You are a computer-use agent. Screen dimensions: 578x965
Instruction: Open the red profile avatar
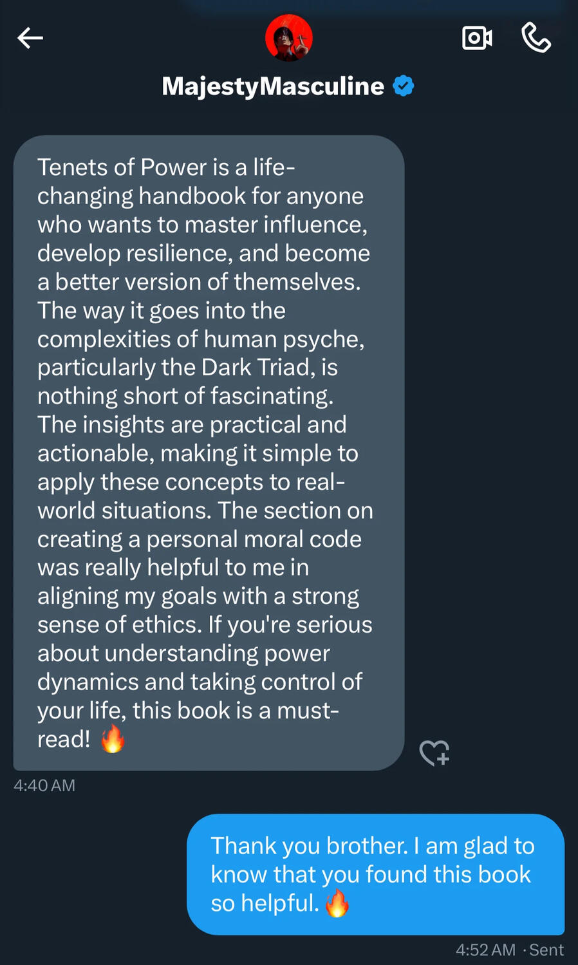pyautogui.click(x=289, y=38)
